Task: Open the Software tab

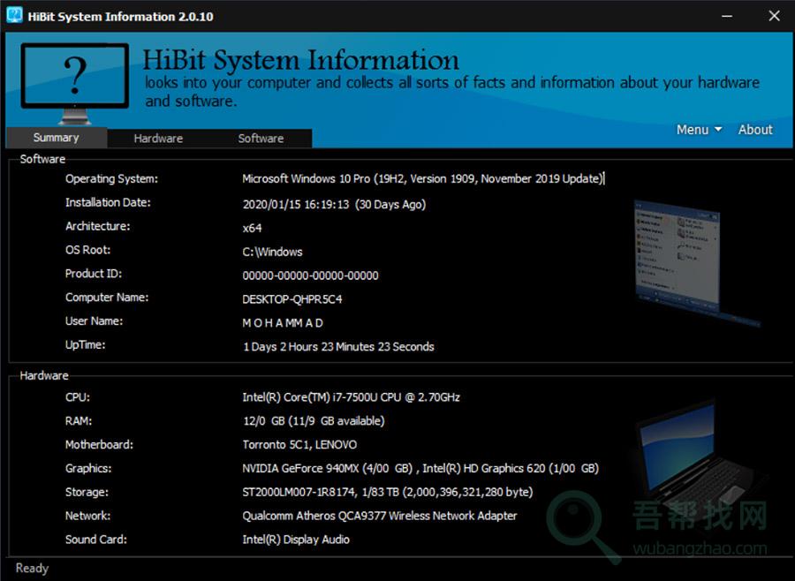Action: [x=261, y=138]
